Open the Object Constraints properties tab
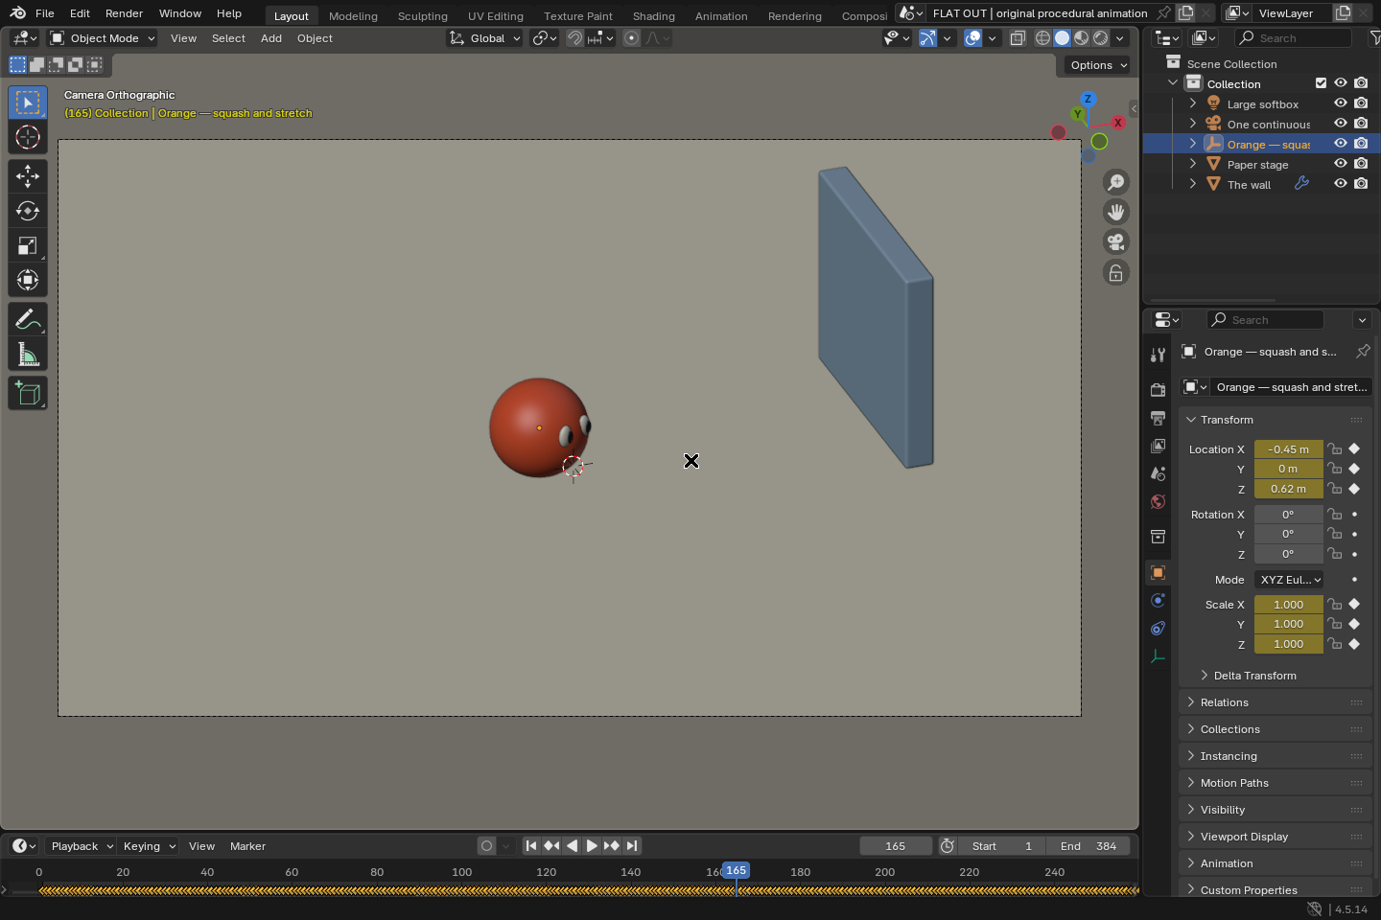 [x=1159, y=629]
